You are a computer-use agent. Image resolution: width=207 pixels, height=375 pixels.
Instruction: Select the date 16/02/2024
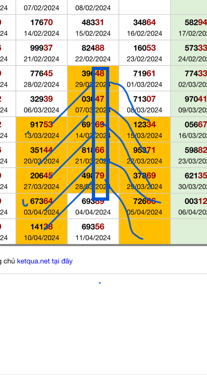[145, 33]
